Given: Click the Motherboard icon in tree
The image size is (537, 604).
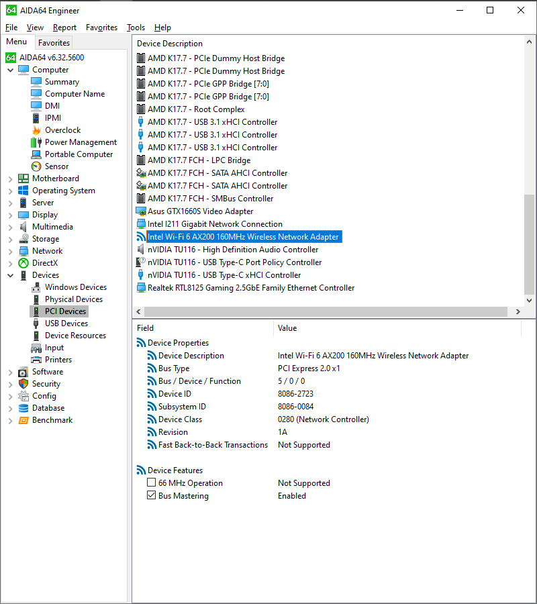Looking at the screenshot, I should 23,179.
